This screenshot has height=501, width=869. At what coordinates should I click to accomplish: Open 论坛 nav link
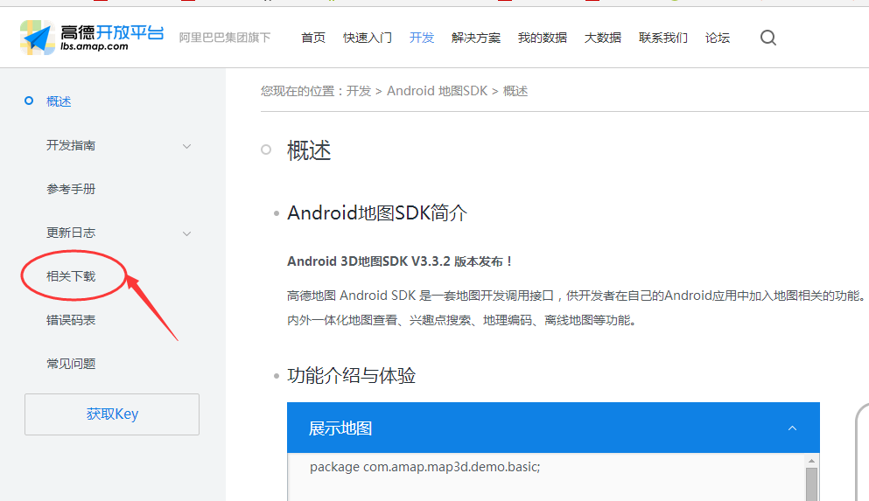point(717,38)
